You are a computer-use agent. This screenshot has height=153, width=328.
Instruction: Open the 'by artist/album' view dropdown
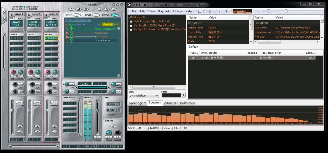(144, 95)
